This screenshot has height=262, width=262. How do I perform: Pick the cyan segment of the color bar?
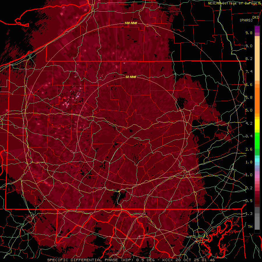[x=257, y=160]
